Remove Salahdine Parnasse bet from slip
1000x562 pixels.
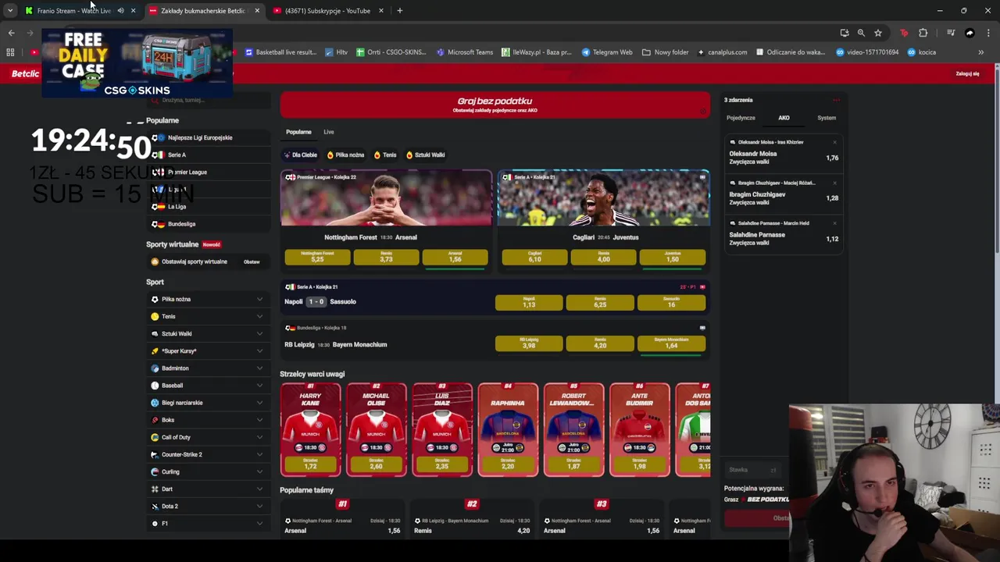coord(834,223)
